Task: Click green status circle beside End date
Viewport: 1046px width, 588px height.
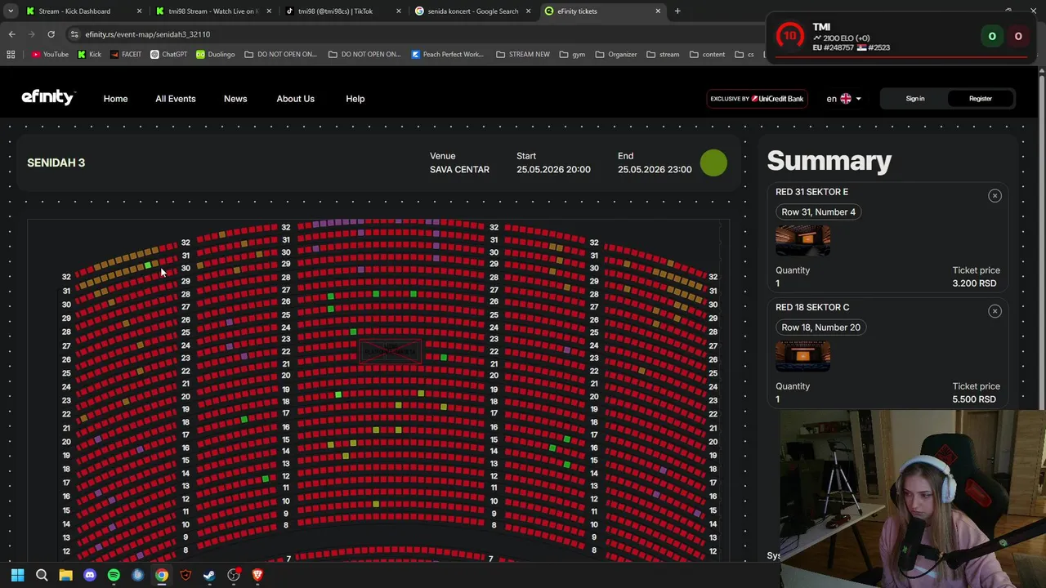Action: click(713, 163)
